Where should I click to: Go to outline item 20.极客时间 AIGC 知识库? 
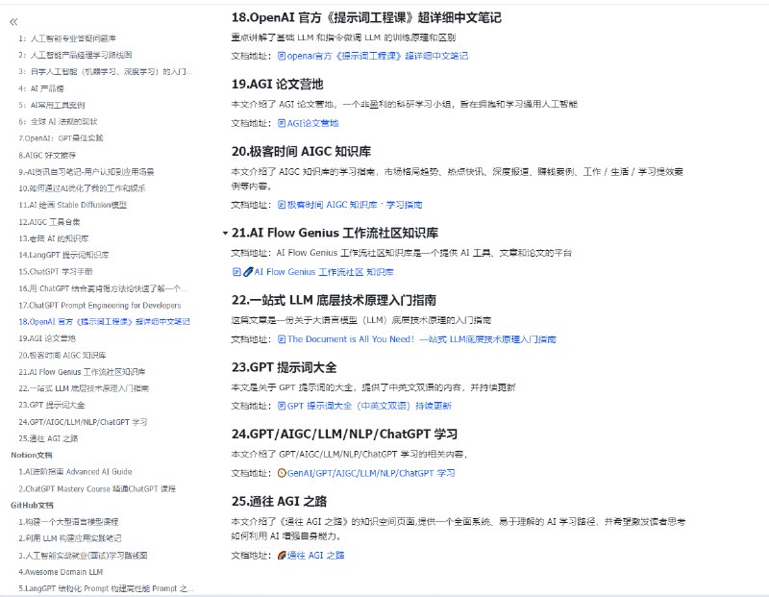coord(62,355)
